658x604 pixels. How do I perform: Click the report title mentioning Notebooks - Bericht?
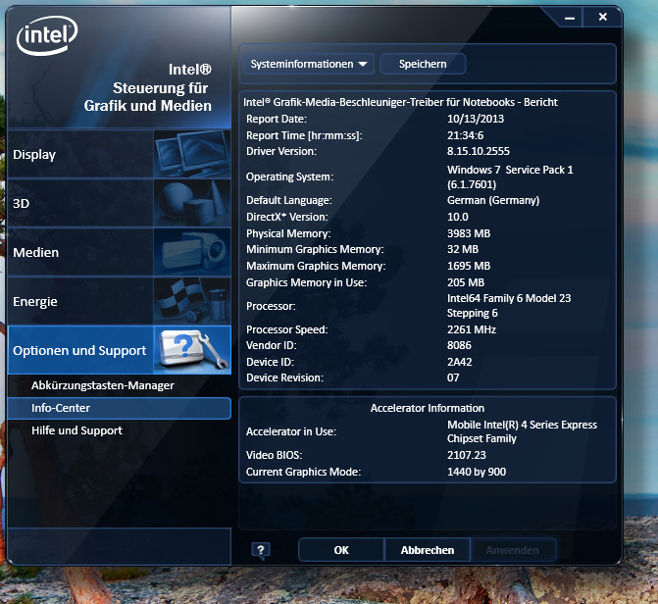[x=400, y=102]
